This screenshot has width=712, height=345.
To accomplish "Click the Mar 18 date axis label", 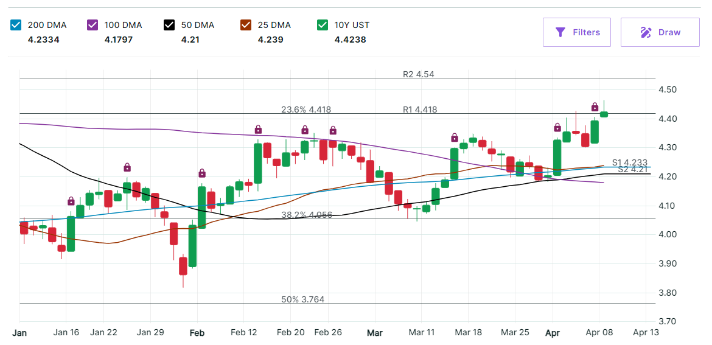I will tap(468, 332).
